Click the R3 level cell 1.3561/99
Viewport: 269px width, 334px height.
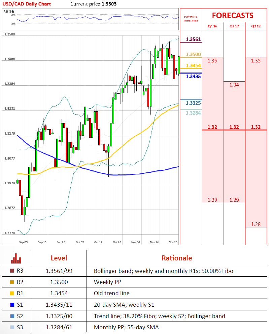(x=59, y=271)
